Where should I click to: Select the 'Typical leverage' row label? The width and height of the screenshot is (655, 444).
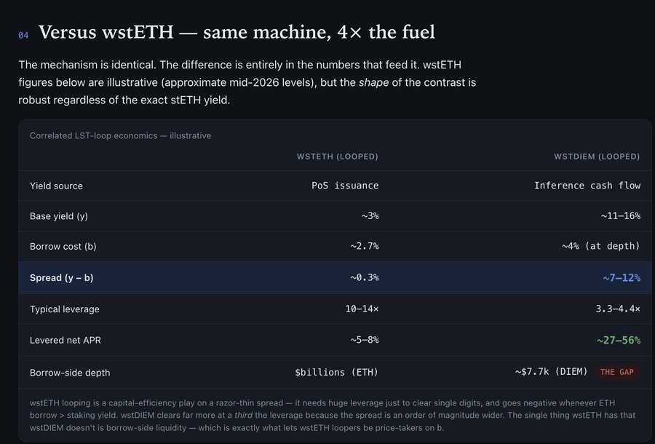(x=65, y=309)
